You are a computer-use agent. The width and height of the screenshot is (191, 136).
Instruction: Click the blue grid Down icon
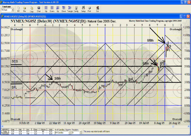point(52,9)
